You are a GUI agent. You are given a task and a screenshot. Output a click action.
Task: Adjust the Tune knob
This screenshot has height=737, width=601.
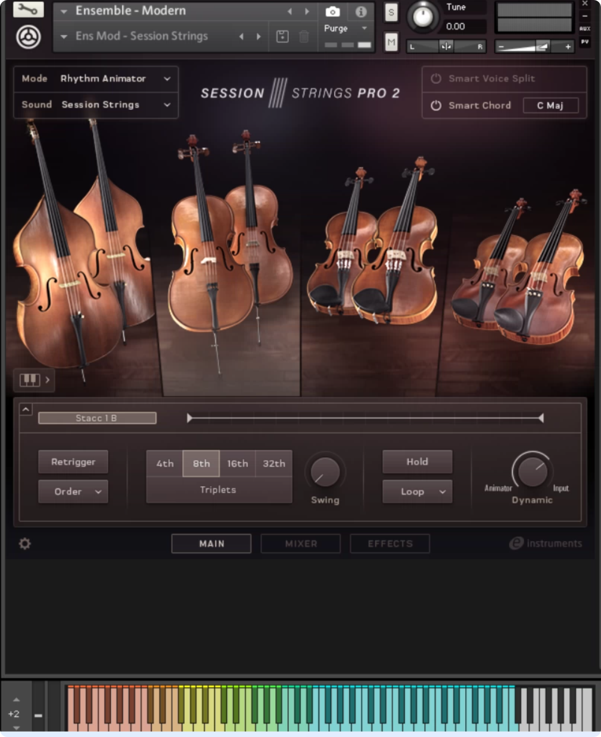[423, 17]
